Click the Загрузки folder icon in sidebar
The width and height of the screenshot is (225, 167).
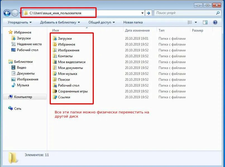pos(13,38)
